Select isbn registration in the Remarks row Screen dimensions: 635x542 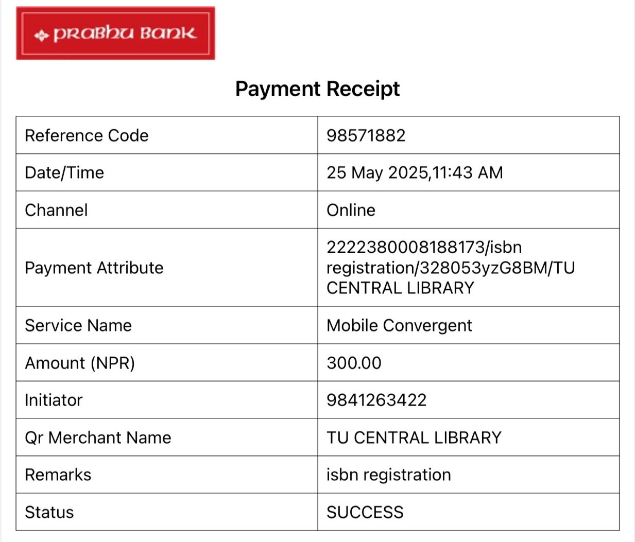(388, 475)
